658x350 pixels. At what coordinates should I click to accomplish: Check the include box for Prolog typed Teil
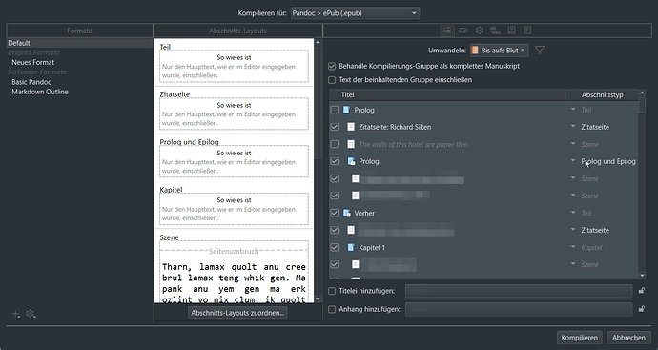click(335, 110)
